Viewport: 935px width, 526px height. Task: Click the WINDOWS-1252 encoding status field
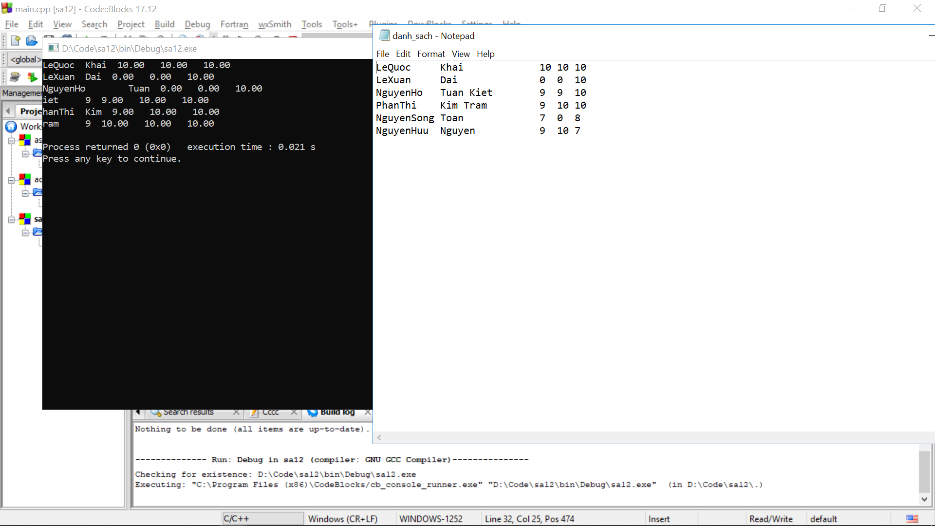(430, 519)
